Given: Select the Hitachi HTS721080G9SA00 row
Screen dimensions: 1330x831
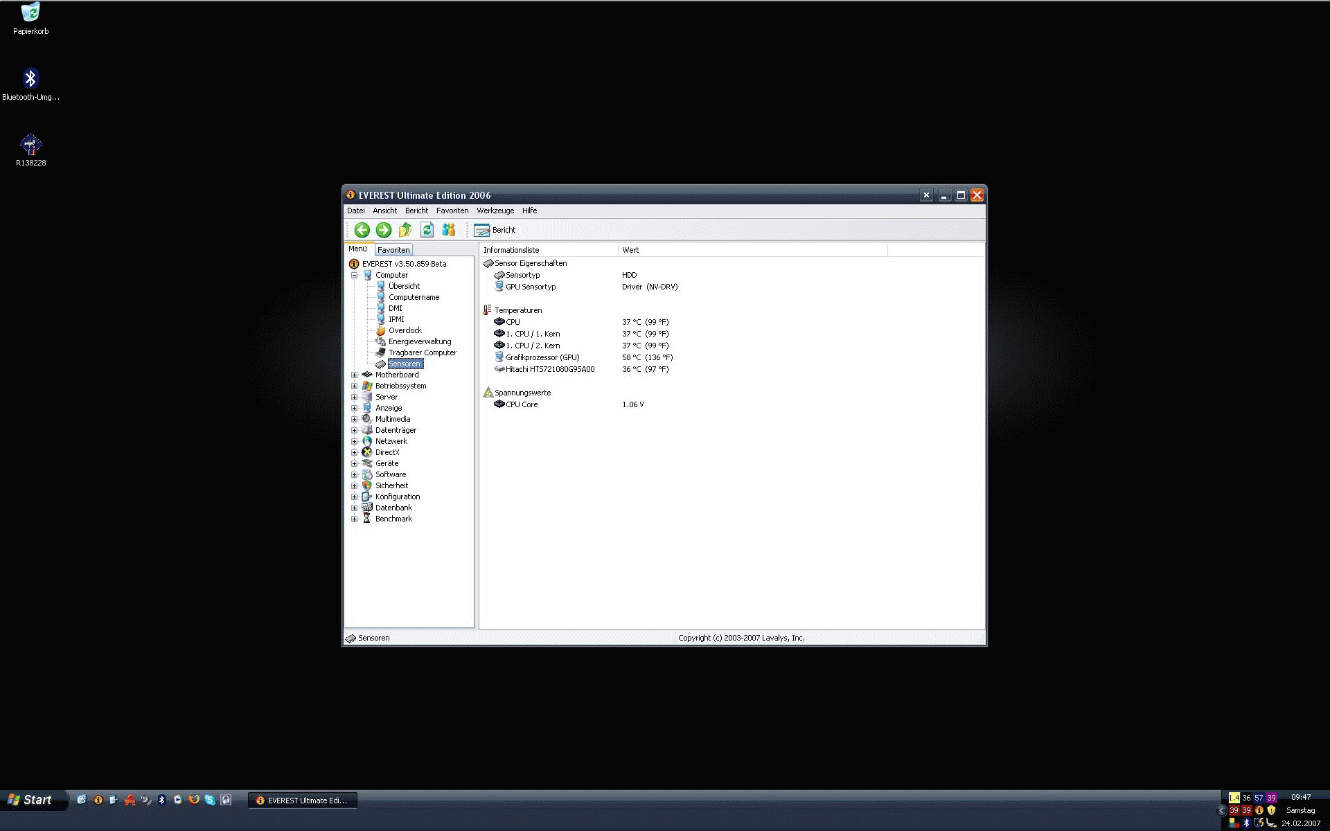Looking at the screenshot, I should point(731,369).
